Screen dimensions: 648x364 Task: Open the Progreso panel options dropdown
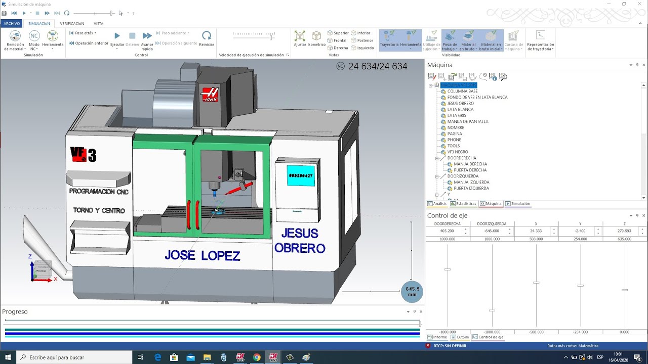[x=408, y=311]
